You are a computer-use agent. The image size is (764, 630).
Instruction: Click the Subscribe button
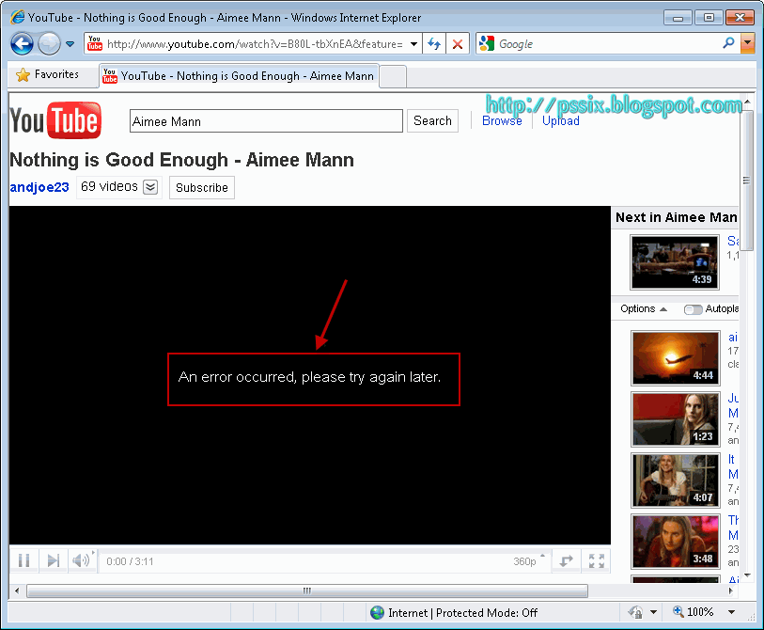(x=202, y=188)
